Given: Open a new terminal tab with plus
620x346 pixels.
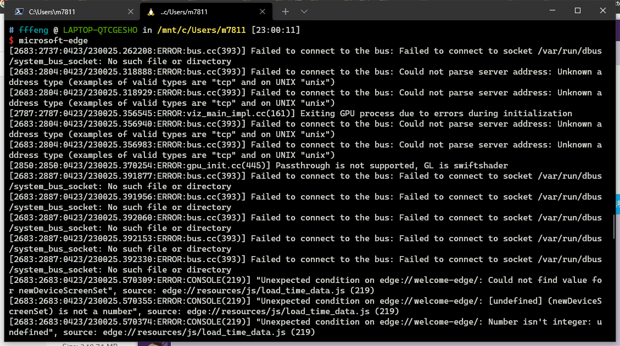Looking at the screenshot, I should [286, 12].
